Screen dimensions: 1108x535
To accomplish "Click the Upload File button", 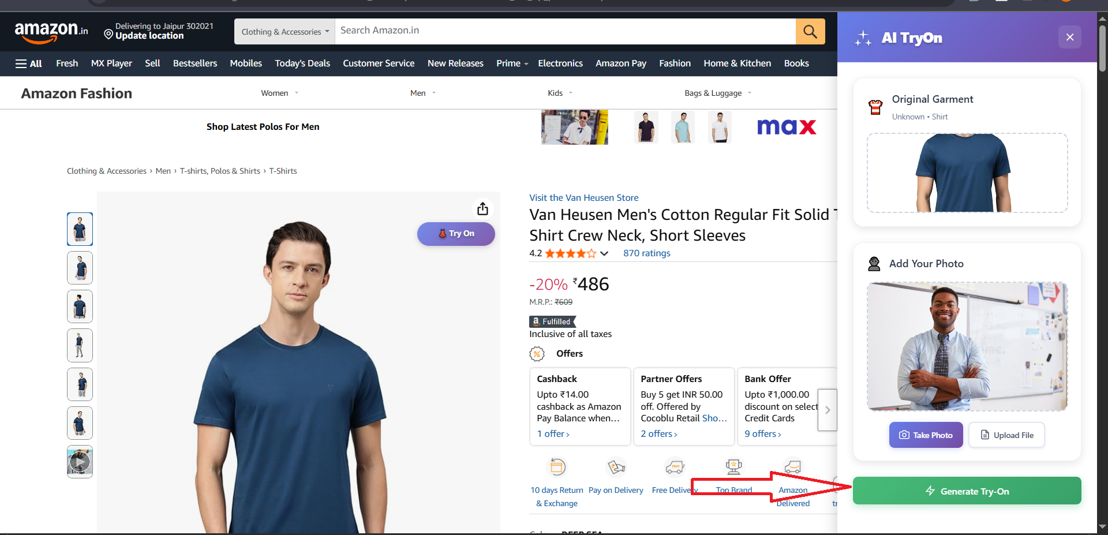I will (x=1006, y=435).
